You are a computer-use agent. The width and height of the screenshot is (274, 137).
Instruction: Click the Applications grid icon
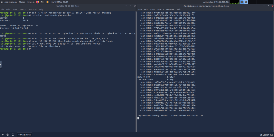click(x=2, y=2)
